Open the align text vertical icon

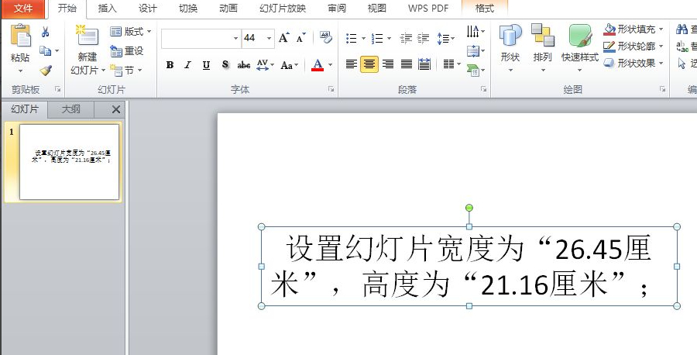(x=476, y=51)
